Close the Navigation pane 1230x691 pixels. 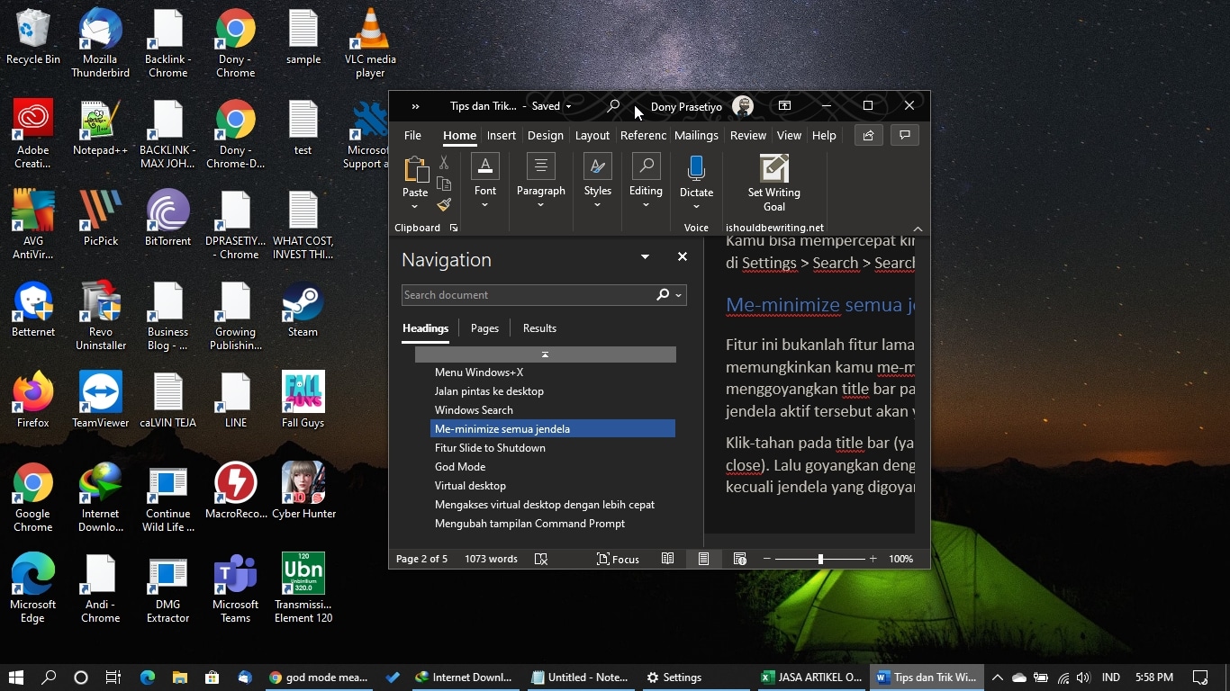(683, 257)
